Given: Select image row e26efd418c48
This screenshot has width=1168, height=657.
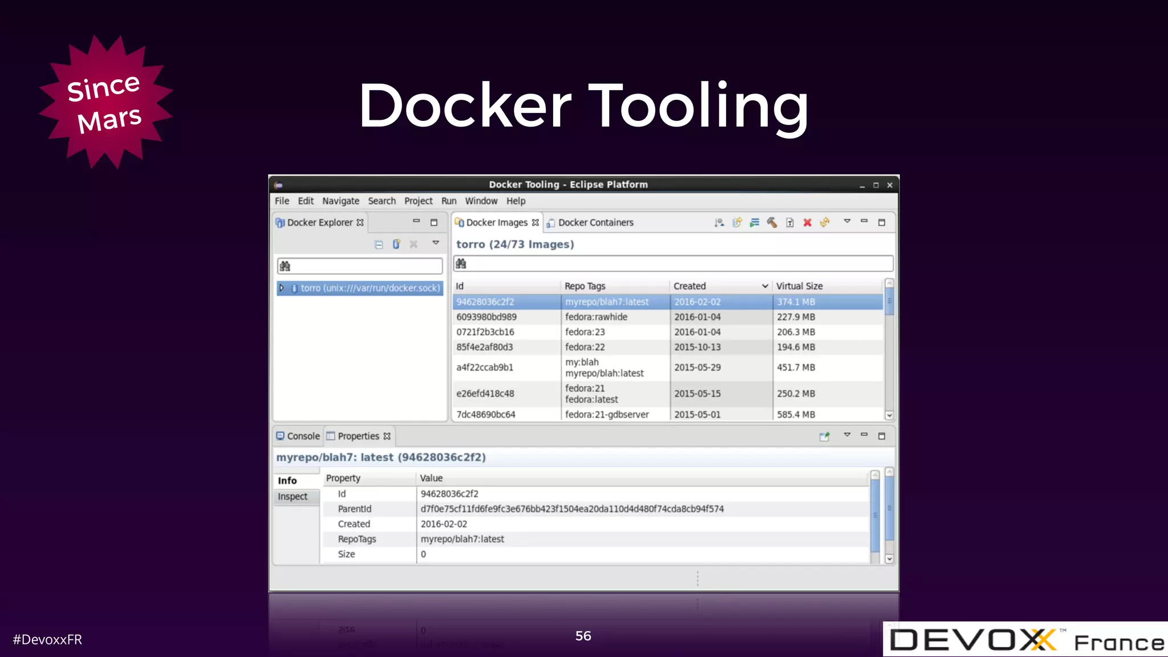Looking at the screenshot, I should (668, 394).
